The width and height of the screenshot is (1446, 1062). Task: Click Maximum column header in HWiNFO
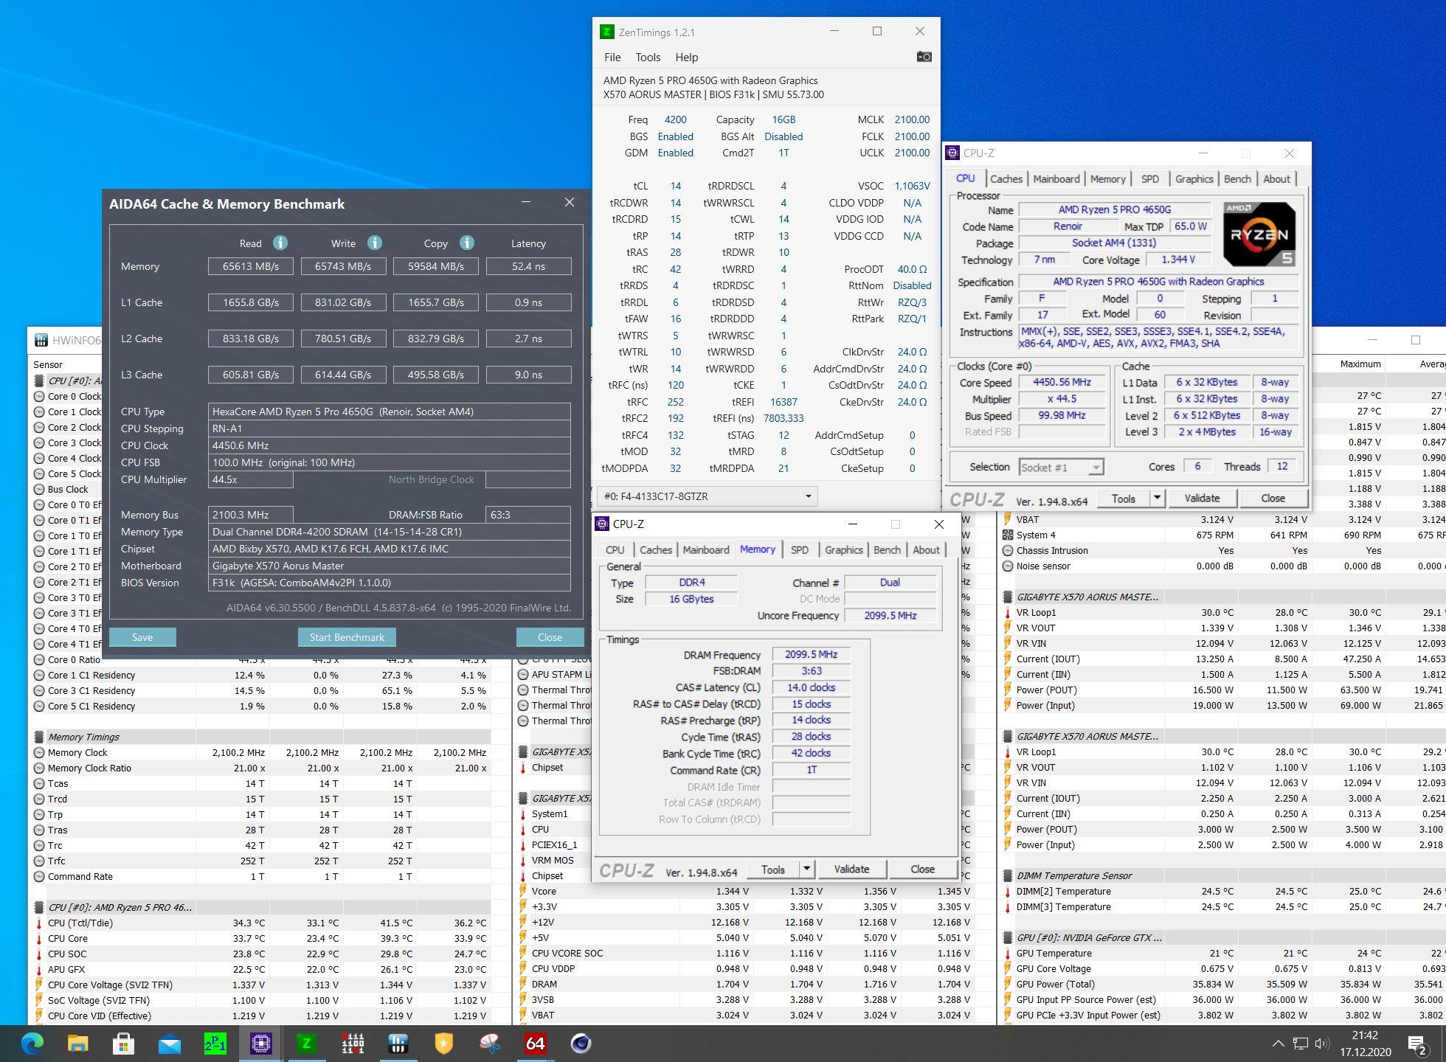point(1360,364)
